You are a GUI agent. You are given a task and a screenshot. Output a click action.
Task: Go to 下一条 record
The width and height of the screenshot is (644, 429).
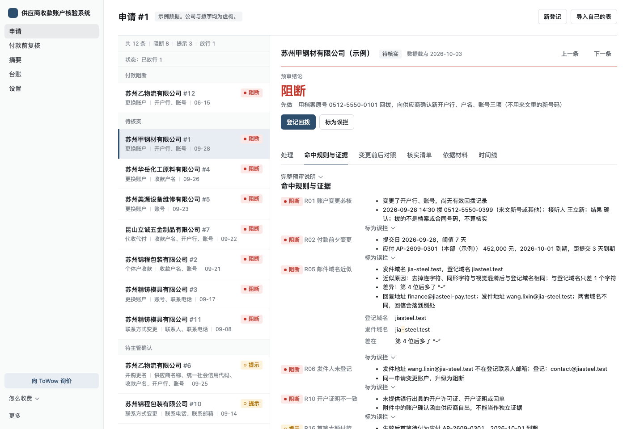coord(602,54)
